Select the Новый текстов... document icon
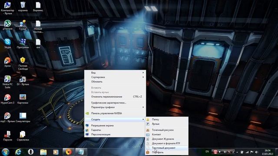This screenshot has height=156, width=278. 38,27
